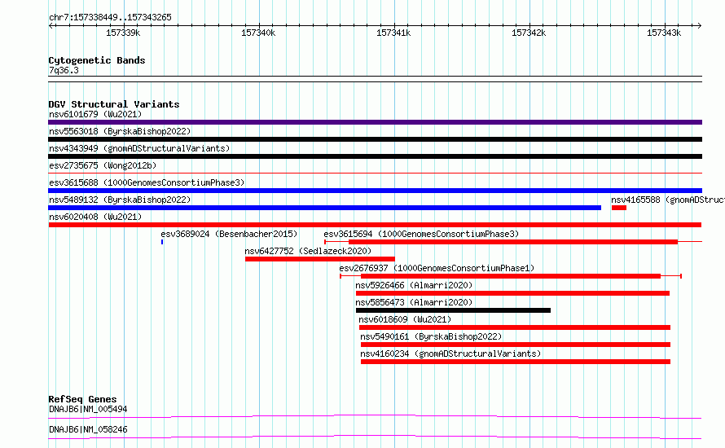This screenshot has height=448, width=725.
Task: Select the black nsv5856473 variant bar
Action: pos(453,310)
